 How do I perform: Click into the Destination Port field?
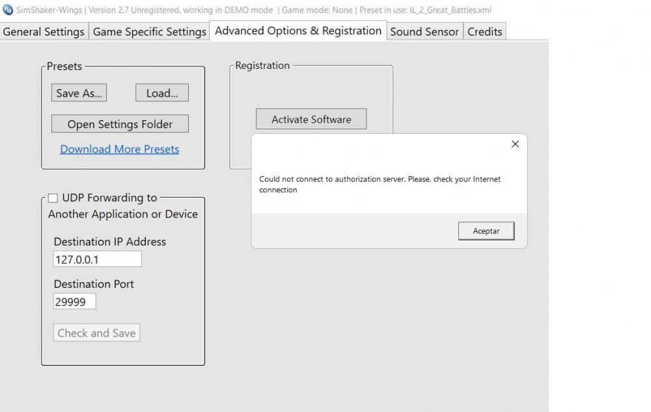point(74,302)
